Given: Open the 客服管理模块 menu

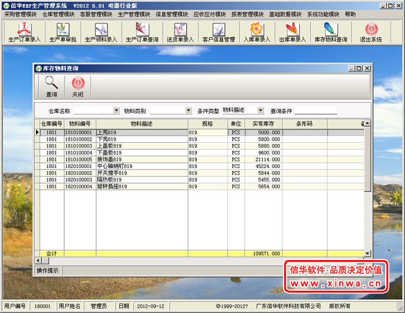Looking at the screenshot, I should (x=96, y=14).
